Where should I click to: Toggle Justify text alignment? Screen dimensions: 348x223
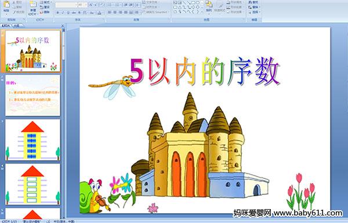pos(126,12)
